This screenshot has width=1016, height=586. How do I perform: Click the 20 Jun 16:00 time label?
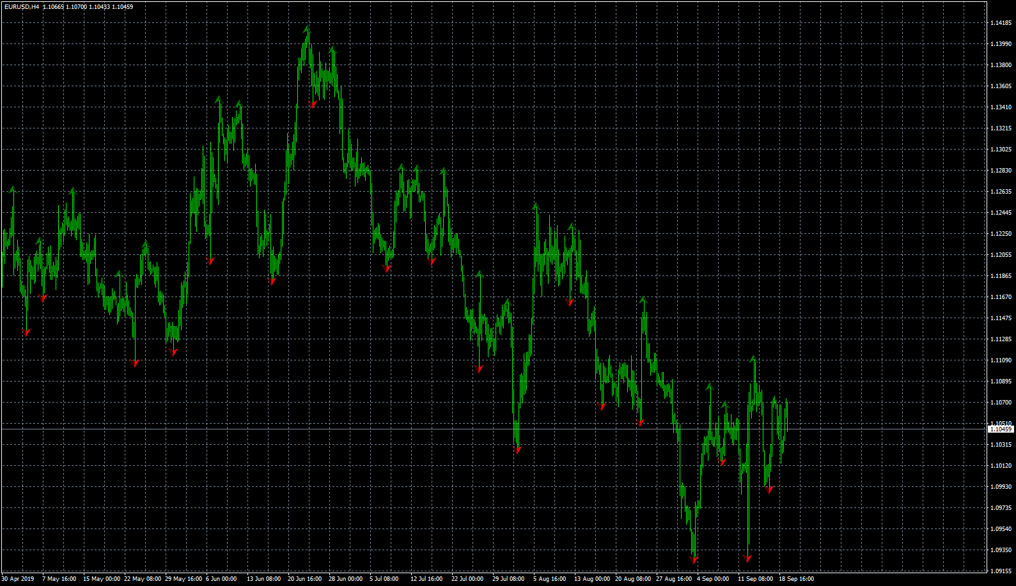(x=305, y=579)
